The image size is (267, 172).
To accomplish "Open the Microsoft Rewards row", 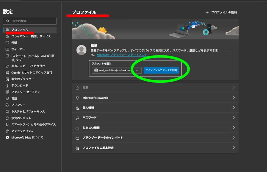I will 155,98.
